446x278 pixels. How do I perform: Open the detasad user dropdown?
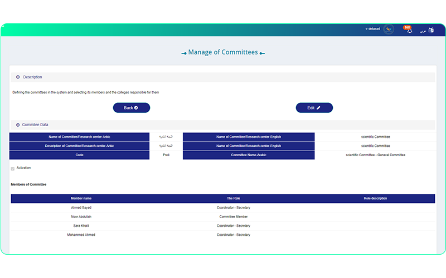coord(372,29)
